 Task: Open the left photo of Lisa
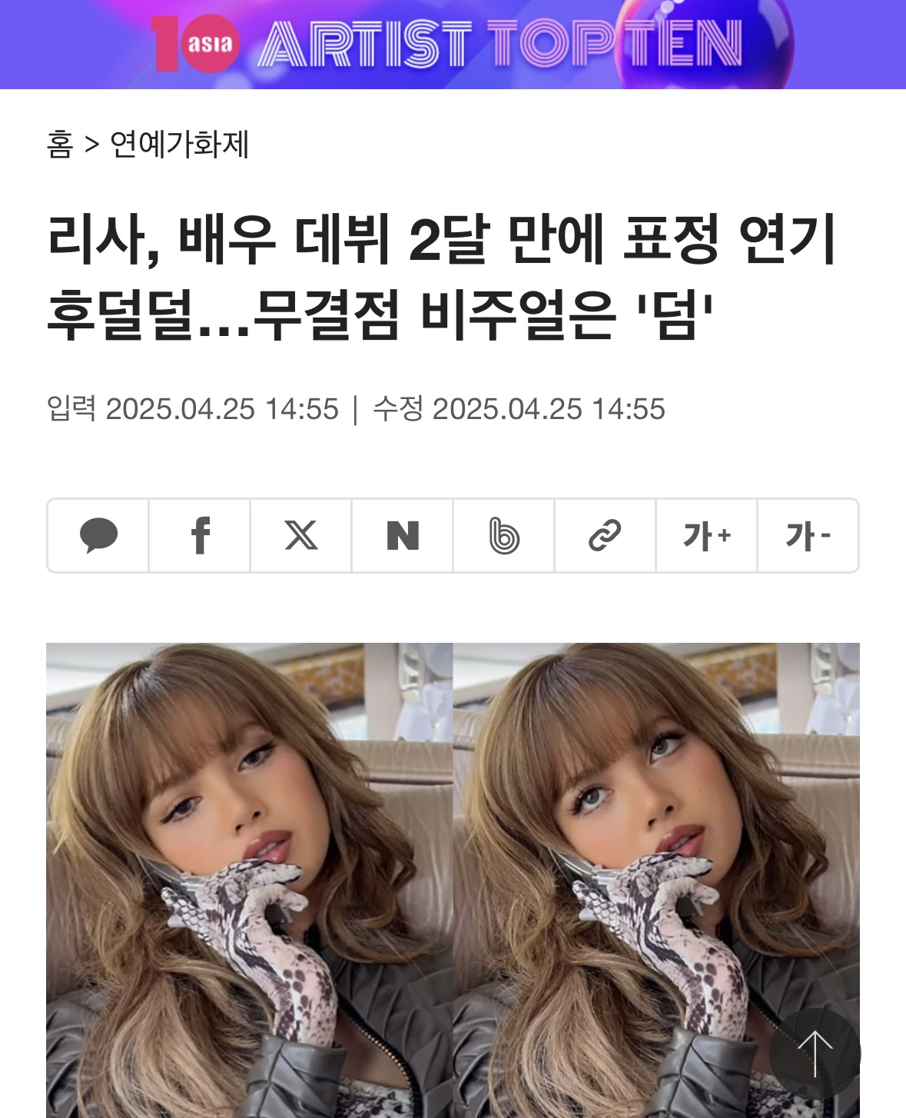coord(250,880)
